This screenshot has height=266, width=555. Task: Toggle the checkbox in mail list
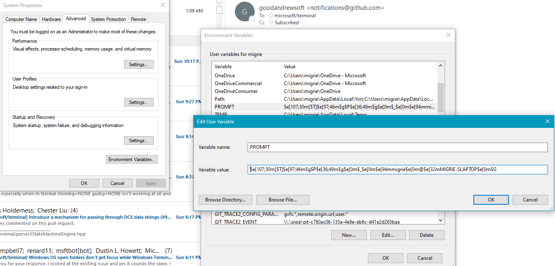220,10
